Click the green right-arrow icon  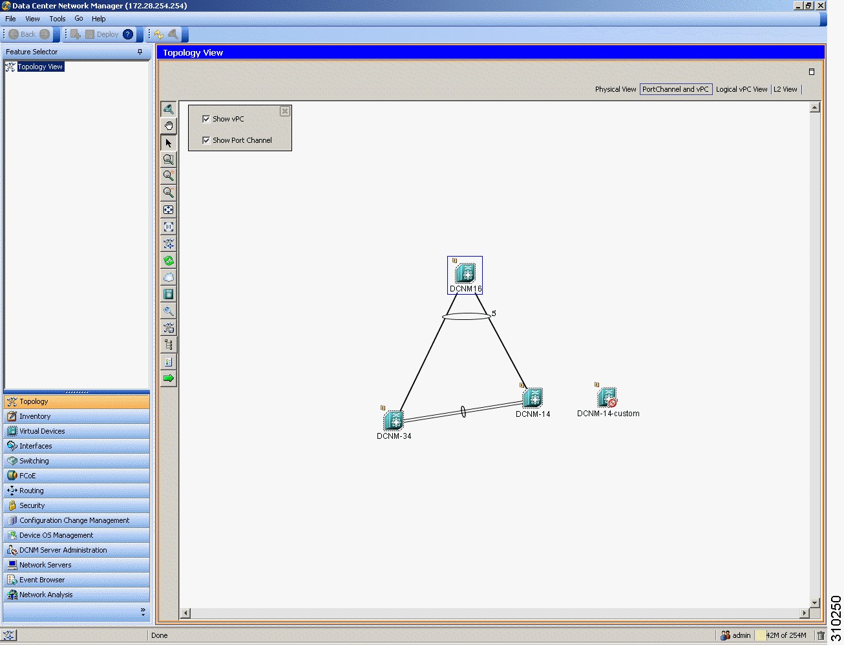point(169,378)
